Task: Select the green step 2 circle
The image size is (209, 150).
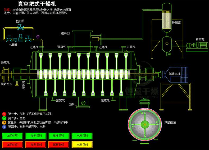Action: [4, 118]
